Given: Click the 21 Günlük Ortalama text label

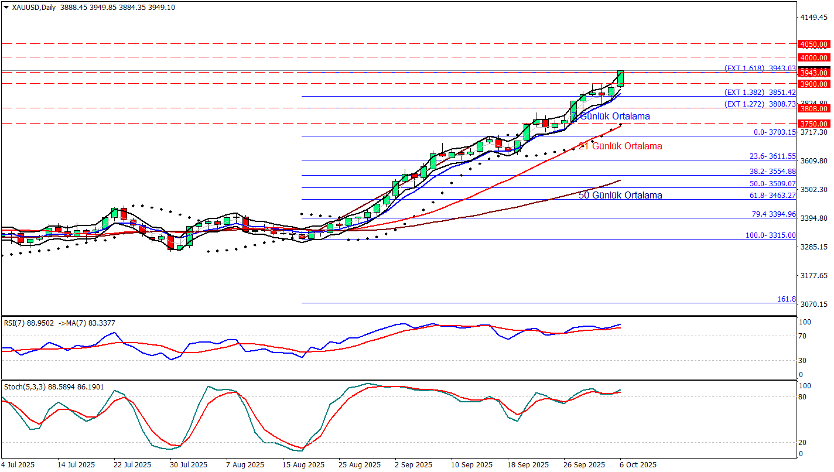Looking at the screenshot, I should coord(620,146).
